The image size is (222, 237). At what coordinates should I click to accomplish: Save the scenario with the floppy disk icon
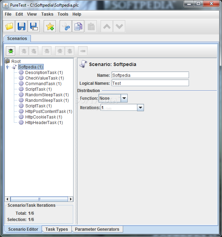pyautogui.click(x=21, y=26)
